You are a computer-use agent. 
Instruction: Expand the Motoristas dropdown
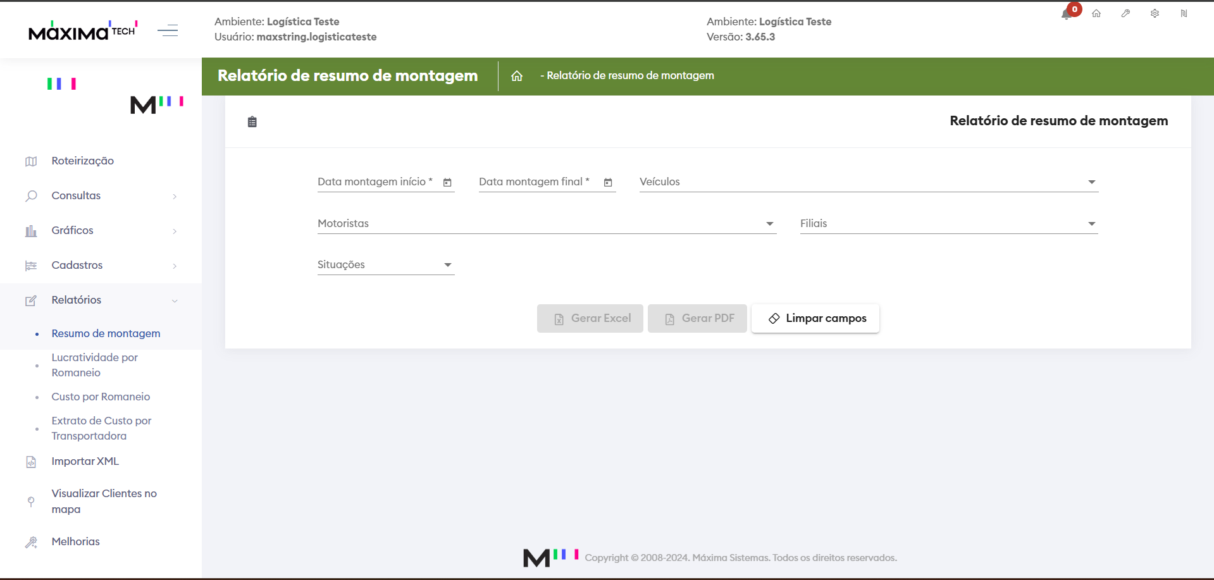point(769,224)
